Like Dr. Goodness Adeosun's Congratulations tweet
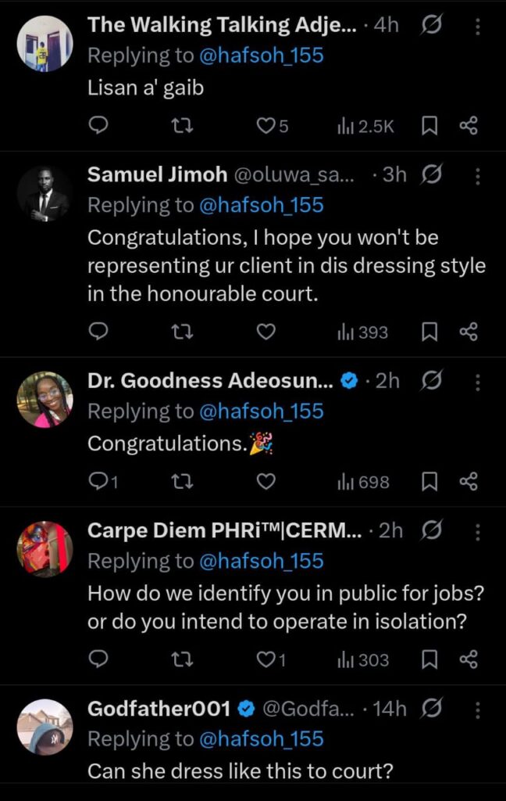The image size is (506, 801). (266, 483)
